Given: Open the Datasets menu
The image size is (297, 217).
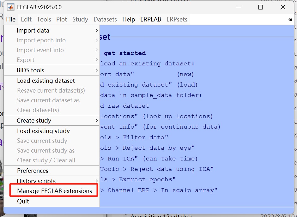Looking at the screenshot, I should (105, 19).
